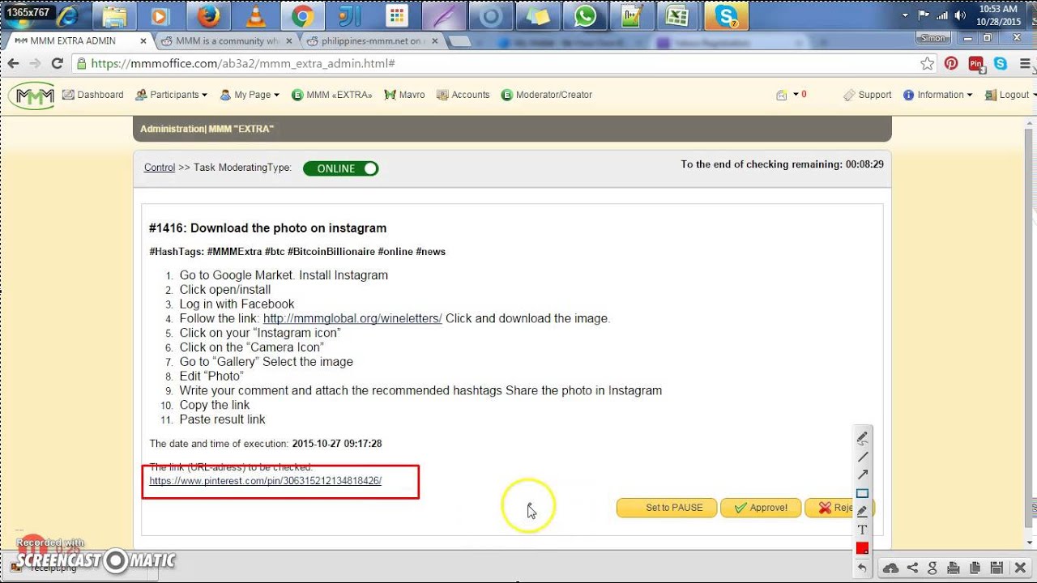Click the Reject button
The width and height of the screenshot is (1037, 583).
pyautogui.click(x=839, y=508)
